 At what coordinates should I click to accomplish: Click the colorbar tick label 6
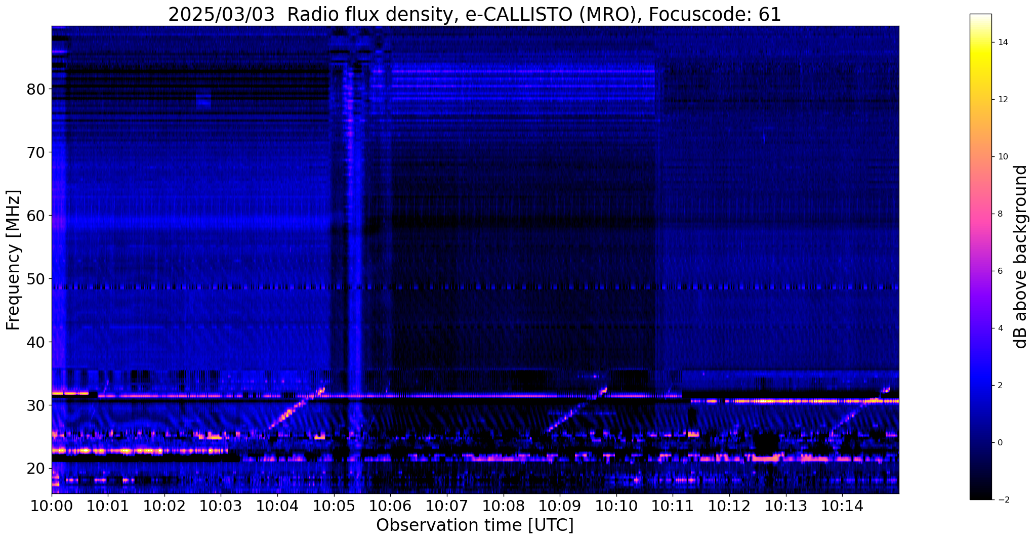click(1000, 271)
